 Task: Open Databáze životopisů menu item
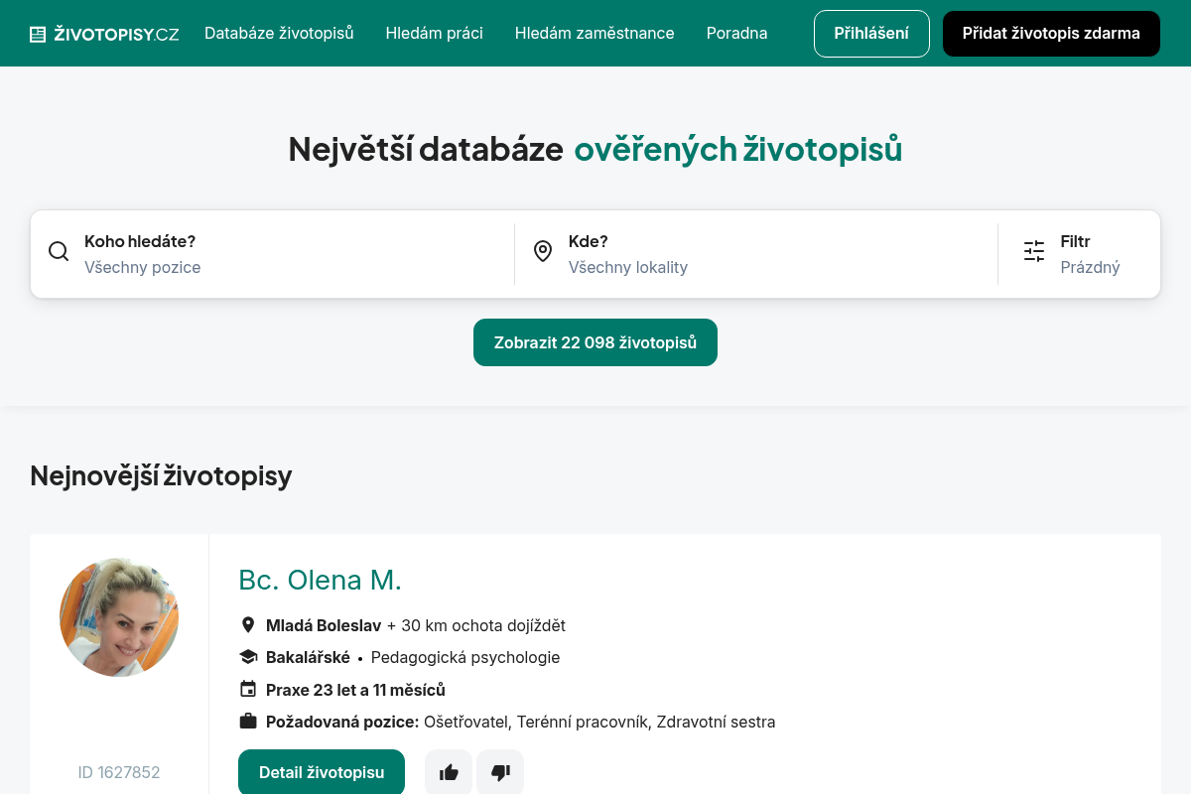[x=279, y=34]
